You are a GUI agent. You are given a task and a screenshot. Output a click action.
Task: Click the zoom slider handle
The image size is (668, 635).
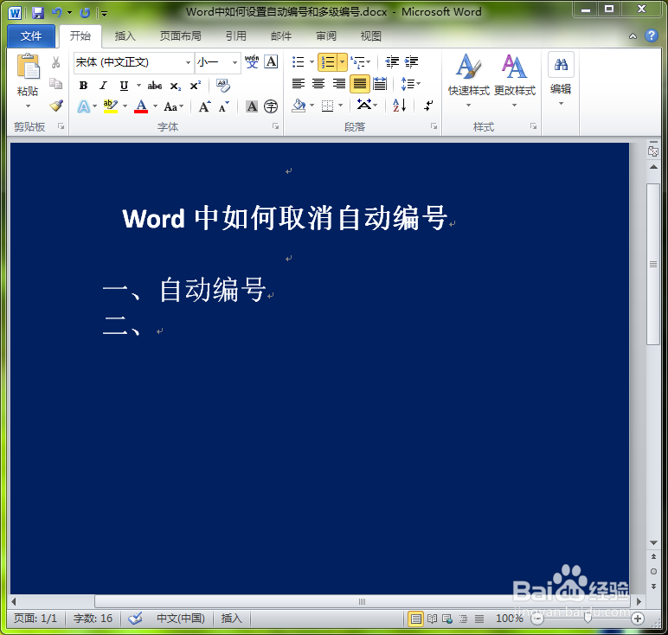588,618
